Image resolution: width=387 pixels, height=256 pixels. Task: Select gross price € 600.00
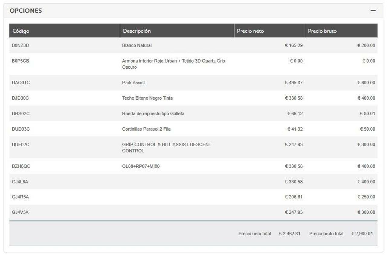(366, 83)
